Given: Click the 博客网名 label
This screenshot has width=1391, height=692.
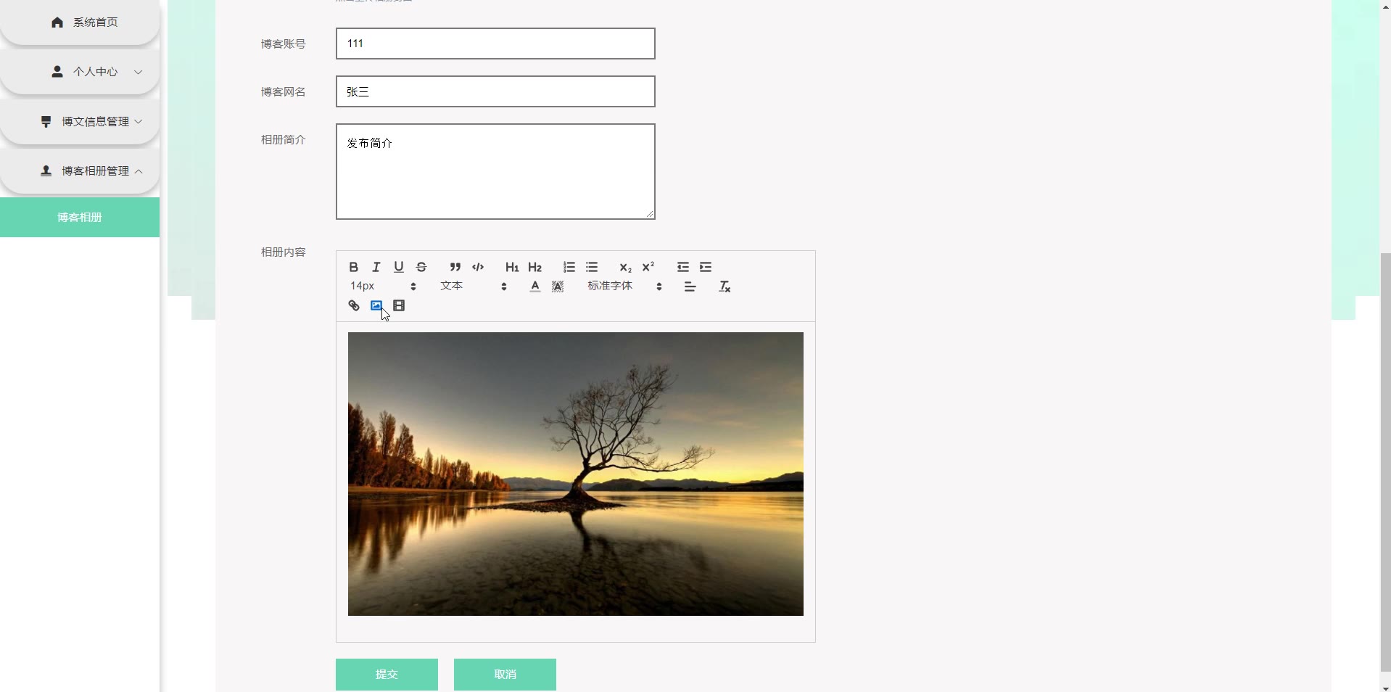Looking at the screenshot, I should pyautogui.click(x=284, y=91).
